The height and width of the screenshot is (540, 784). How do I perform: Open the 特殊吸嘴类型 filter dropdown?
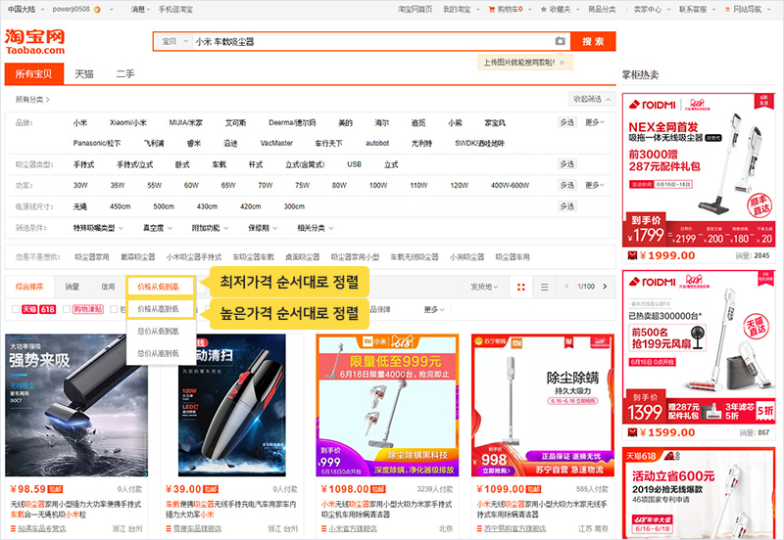pyautogui.click(x=98, y=228)
